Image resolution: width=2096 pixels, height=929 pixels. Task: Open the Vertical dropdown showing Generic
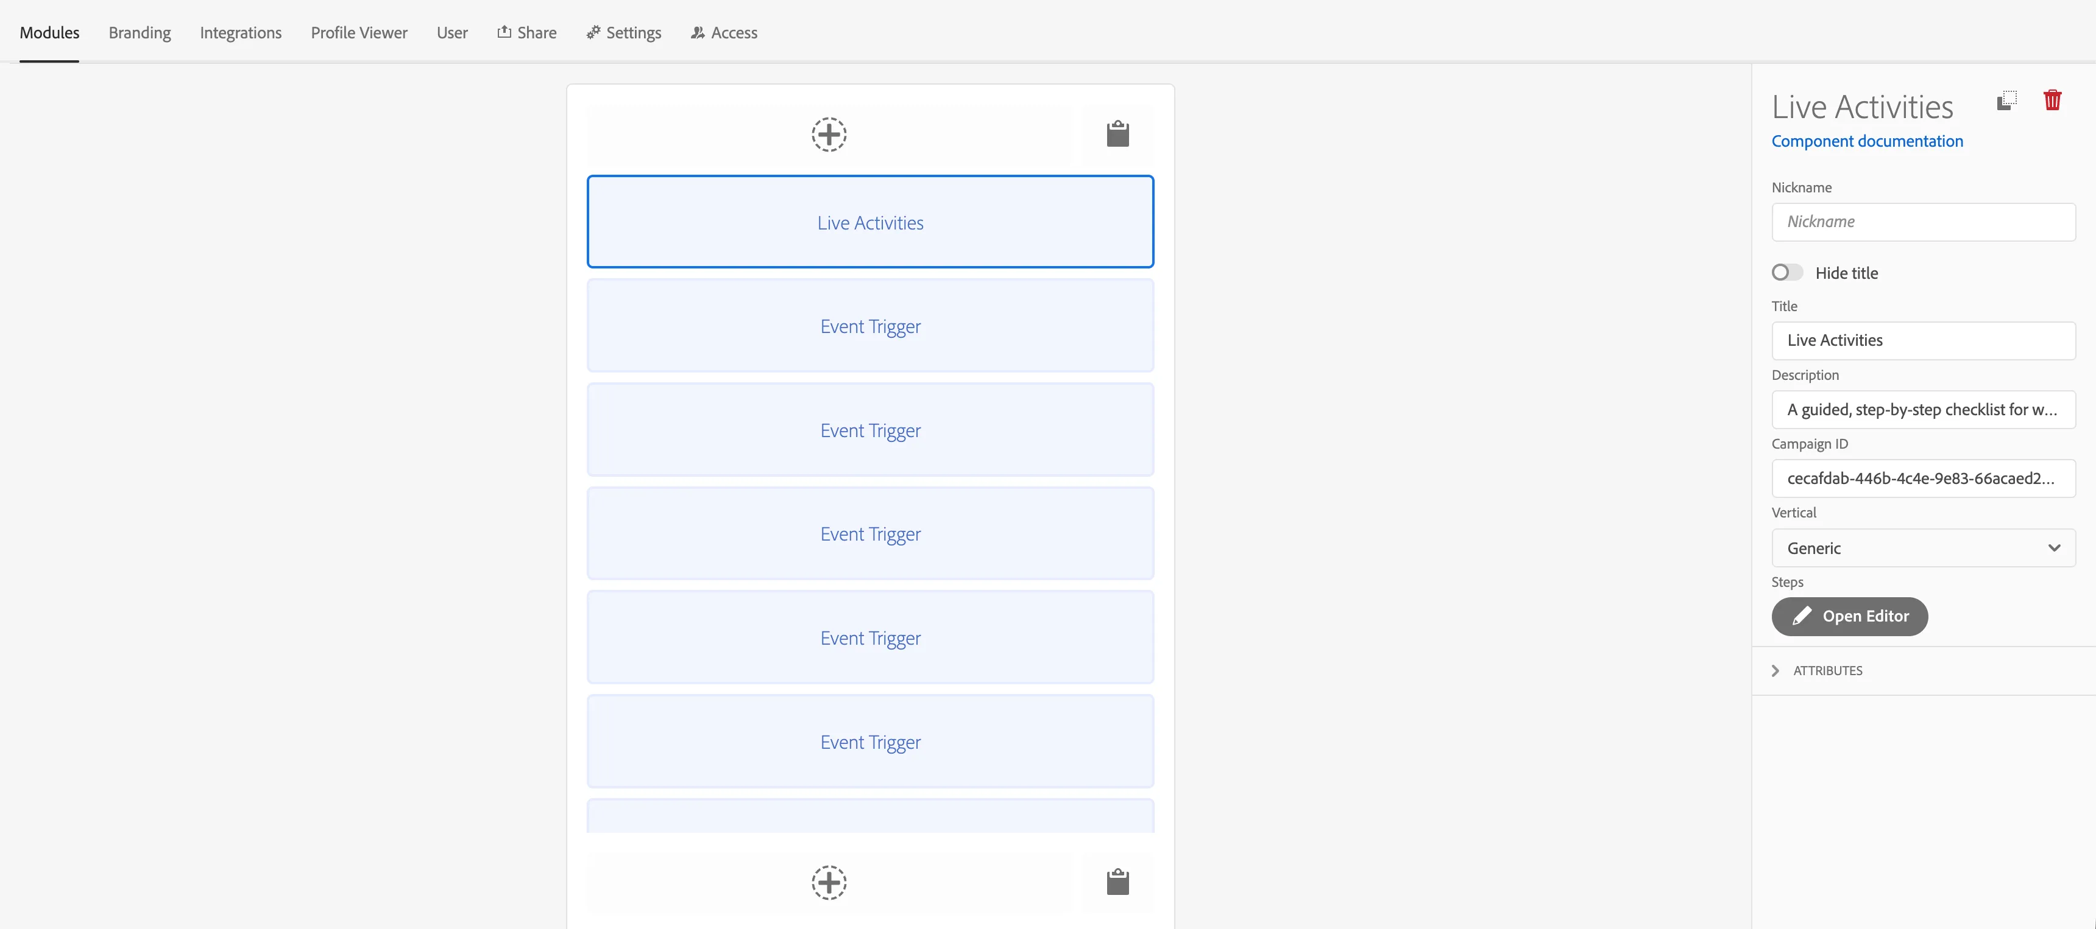pos(1923,548)
